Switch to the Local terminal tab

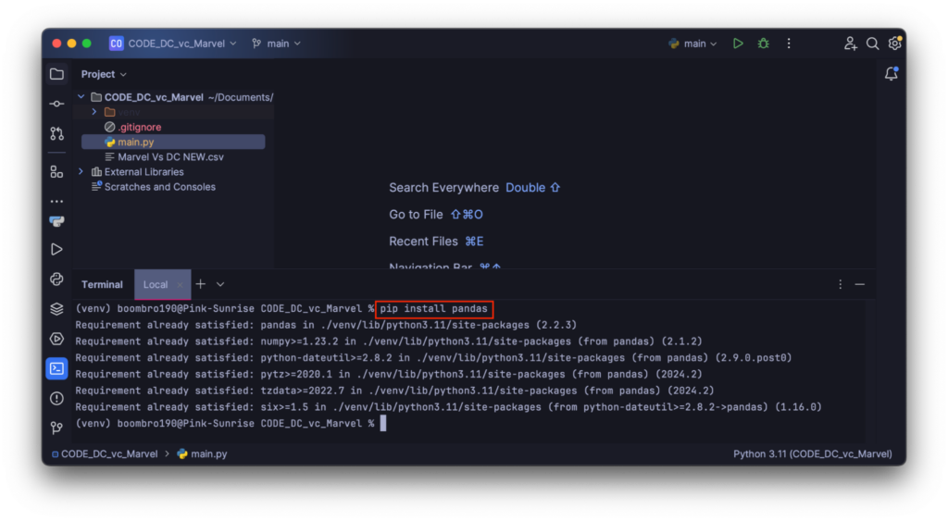(156, 285)
